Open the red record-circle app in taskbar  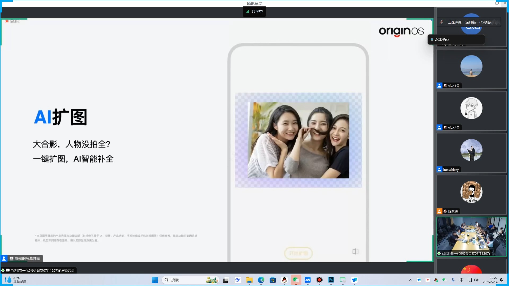[x=319, y=280]
